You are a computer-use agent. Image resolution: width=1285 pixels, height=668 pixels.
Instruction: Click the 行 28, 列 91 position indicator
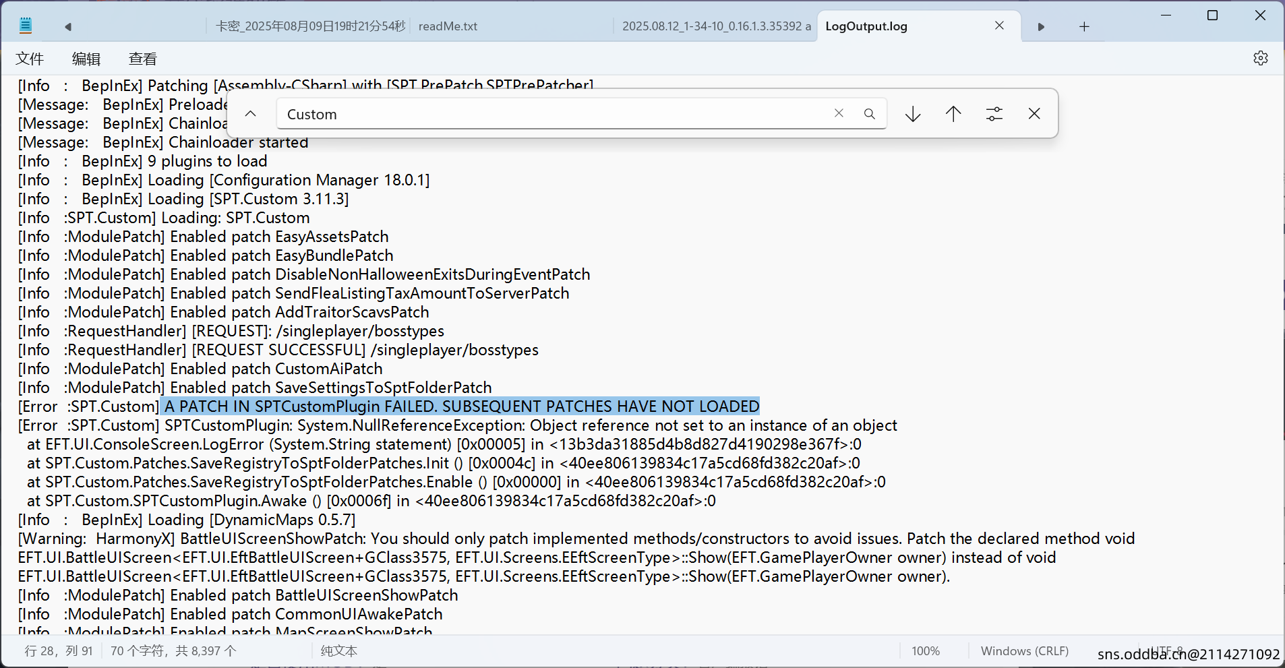point(59,651)
